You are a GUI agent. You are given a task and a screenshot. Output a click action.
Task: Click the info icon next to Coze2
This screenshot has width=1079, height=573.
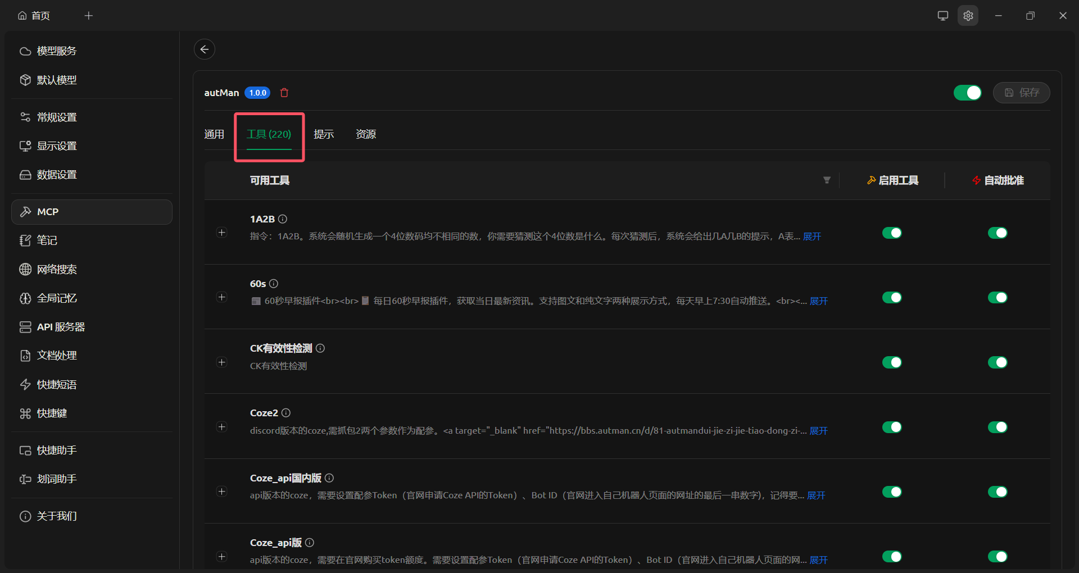click(x=286, y=413)
